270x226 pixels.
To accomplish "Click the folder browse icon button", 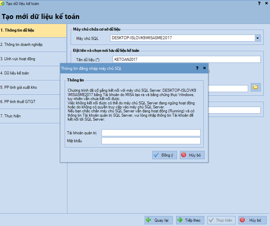I will [256, 87].
